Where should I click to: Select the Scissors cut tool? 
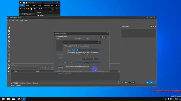(x=9, y=41)
